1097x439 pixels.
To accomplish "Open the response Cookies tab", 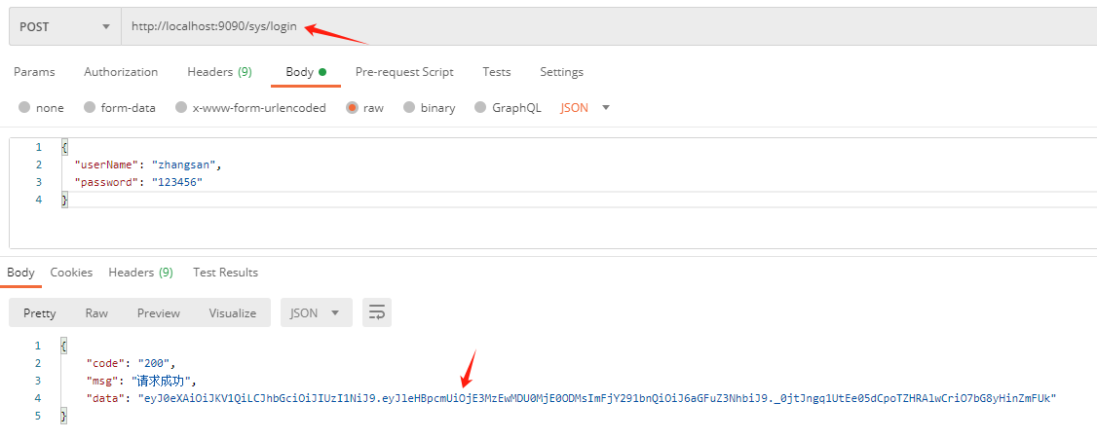I will [71, 273].
